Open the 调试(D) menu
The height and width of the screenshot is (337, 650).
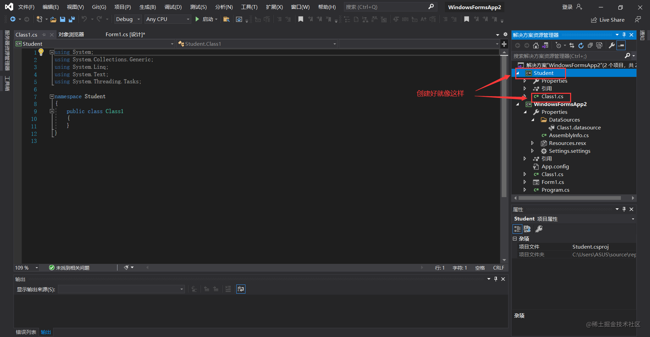point(173,7)
